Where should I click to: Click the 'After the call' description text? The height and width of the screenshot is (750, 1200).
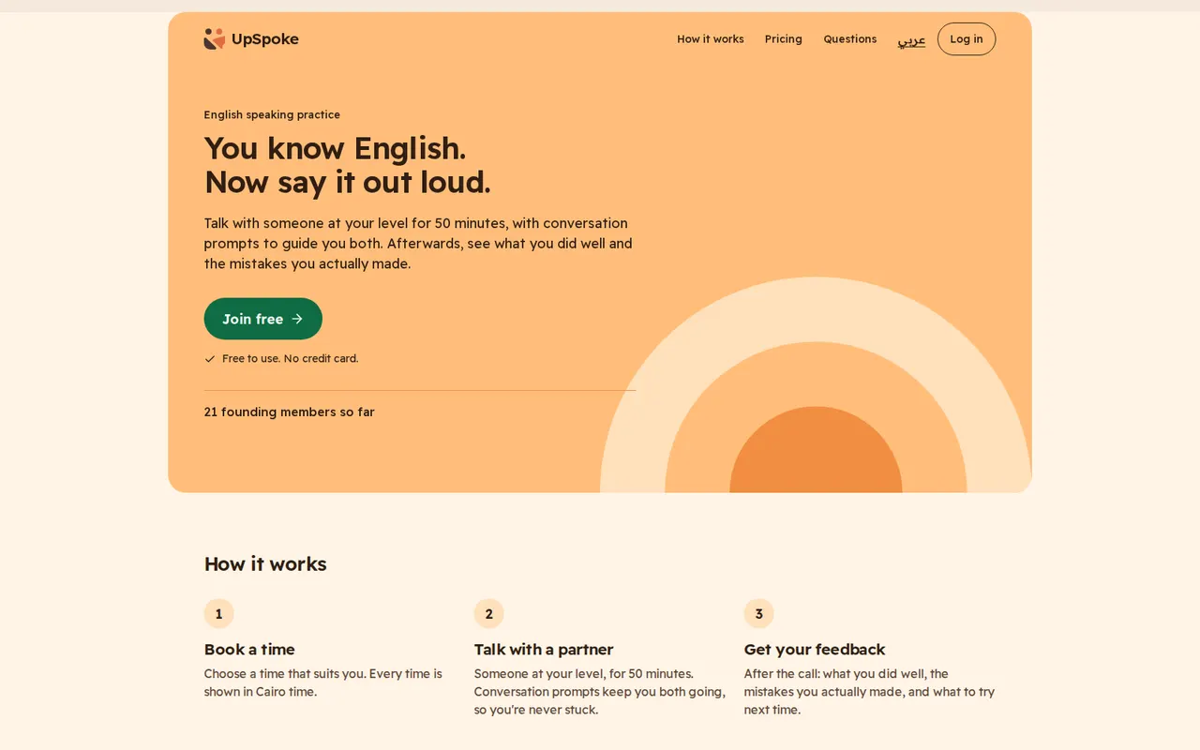(x=869, y=692)
